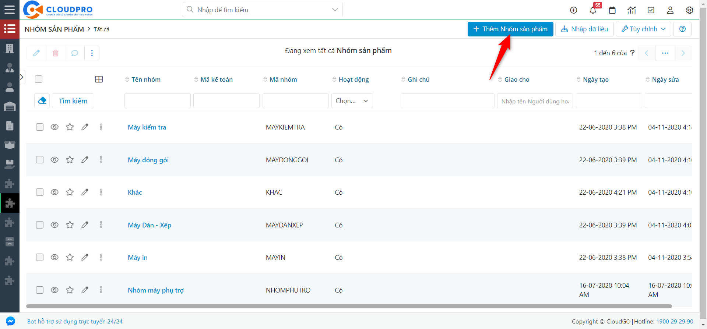Click the Tìm kiếm search button
The width and height of the screenshot is (707, 329).
[x=73, y=101]
